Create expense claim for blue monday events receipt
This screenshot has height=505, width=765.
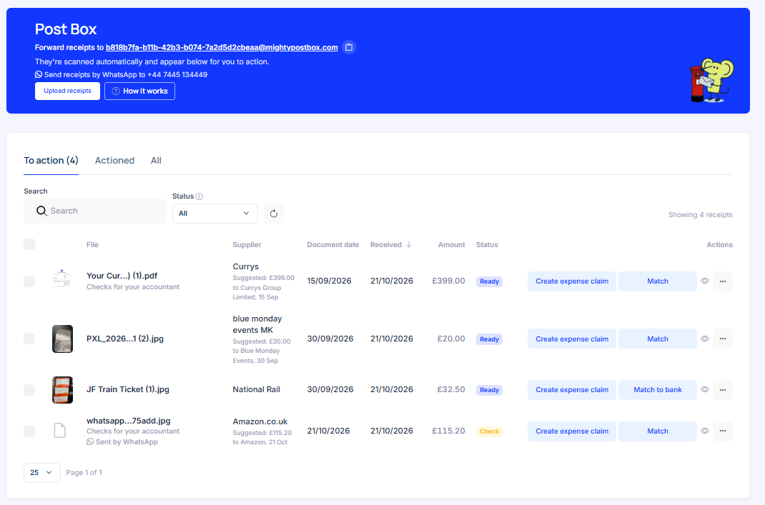[x=572, y=339]
